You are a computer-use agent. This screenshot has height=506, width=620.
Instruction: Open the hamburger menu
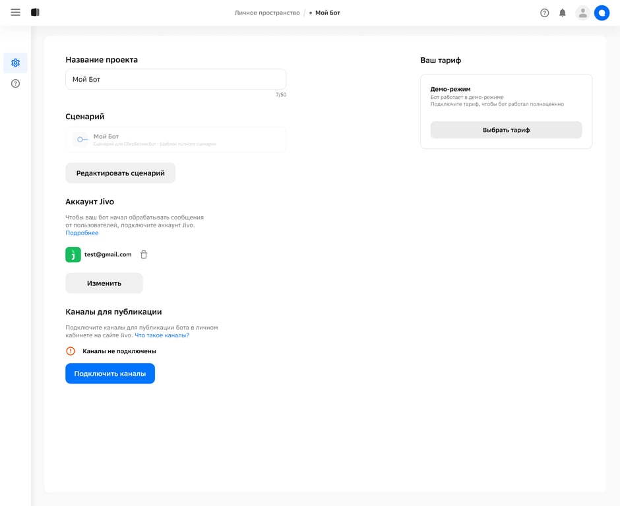[x=15, y=12]
